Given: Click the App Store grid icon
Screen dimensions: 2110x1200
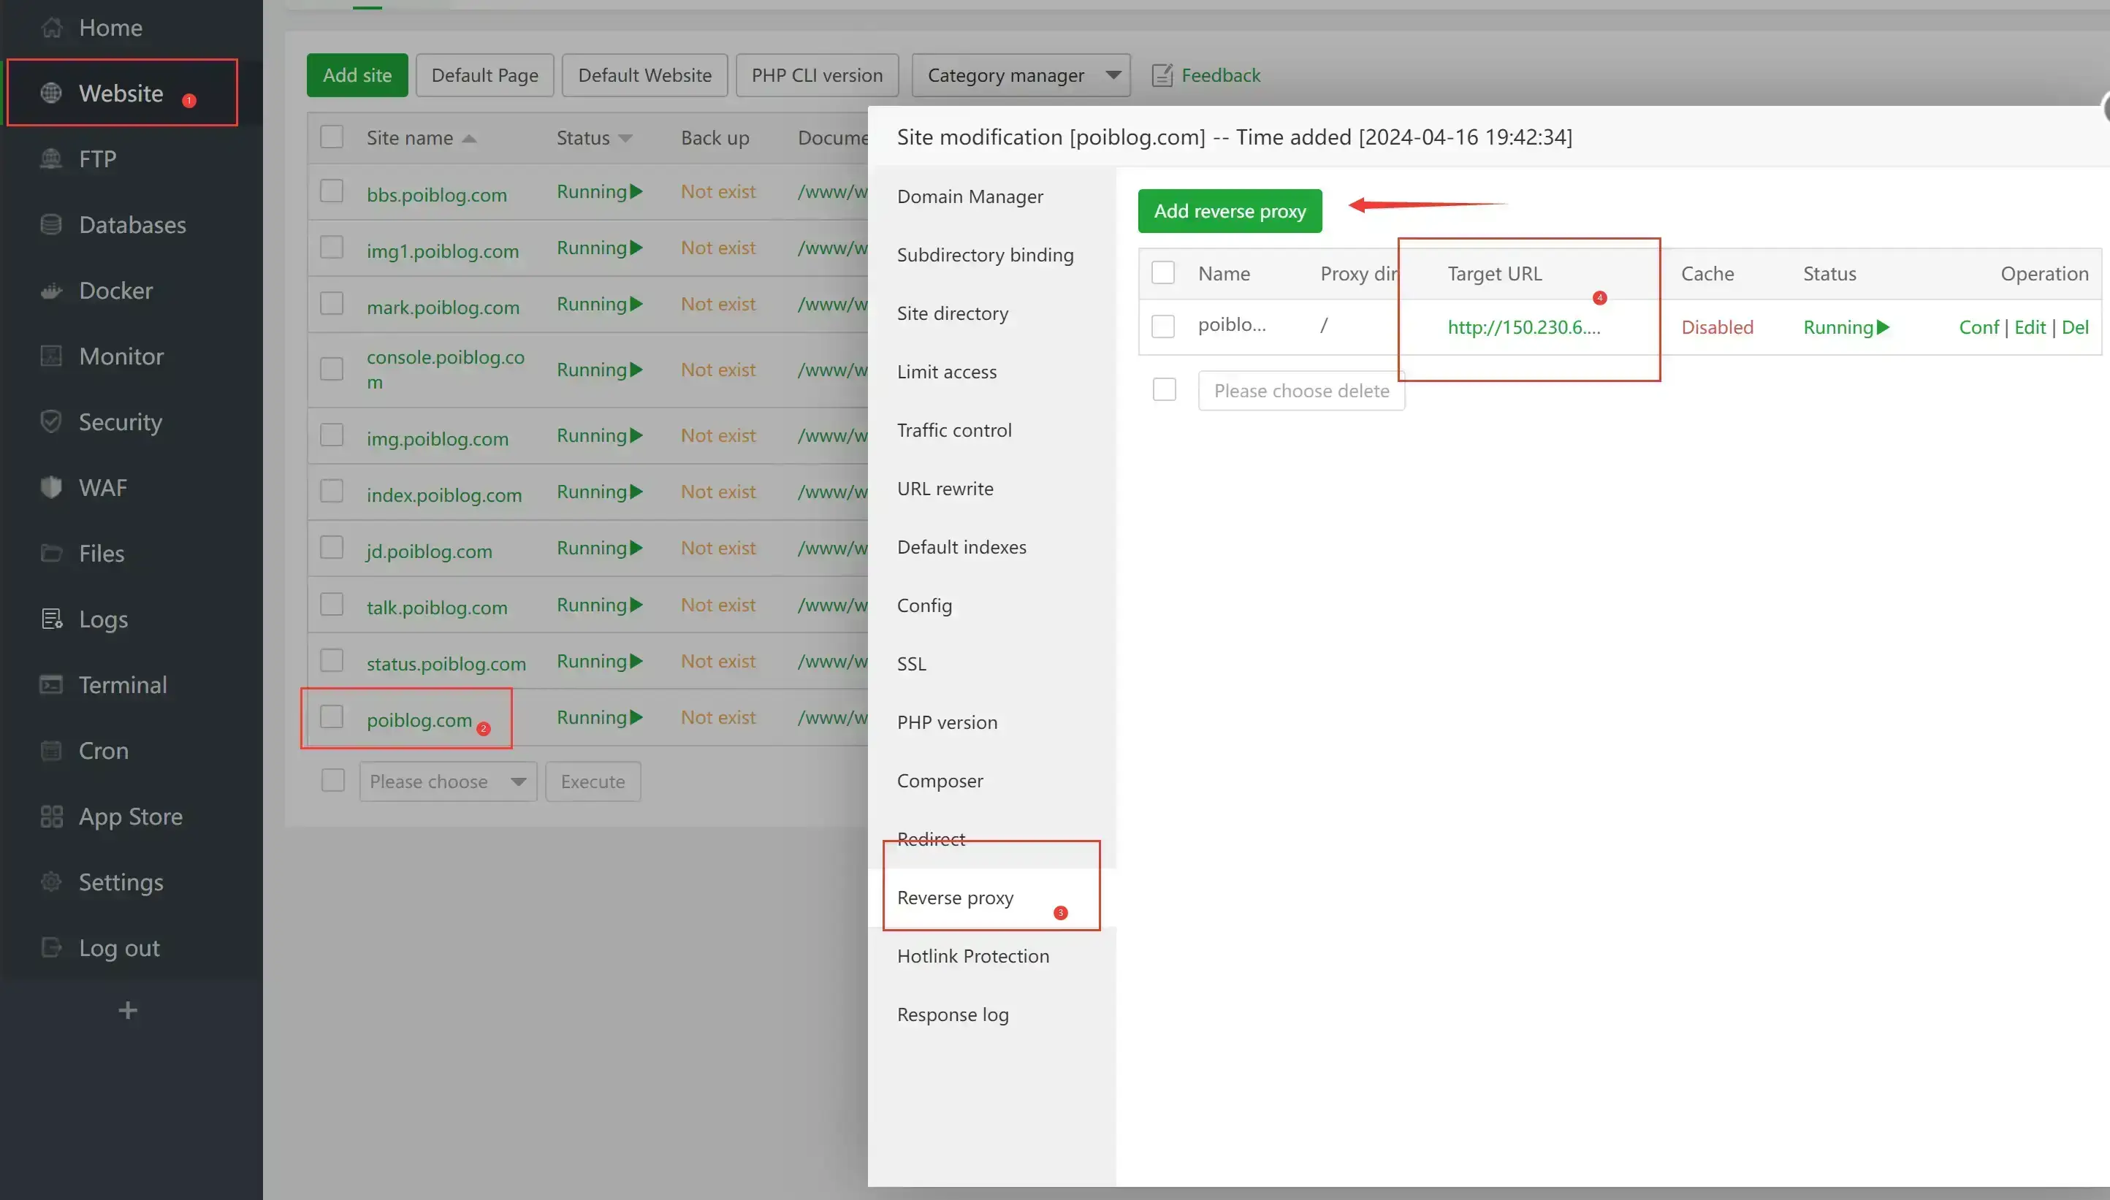Looking at the screenshot, I should click(x=51, y=816).
